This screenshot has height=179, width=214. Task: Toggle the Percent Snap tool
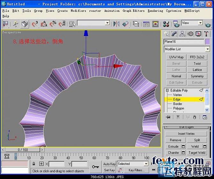click(x=53, y=24)
